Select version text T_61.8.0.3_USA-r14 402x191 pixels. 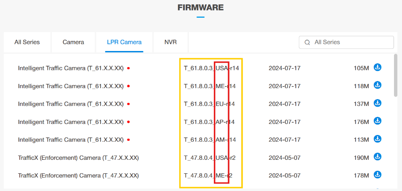211,68
